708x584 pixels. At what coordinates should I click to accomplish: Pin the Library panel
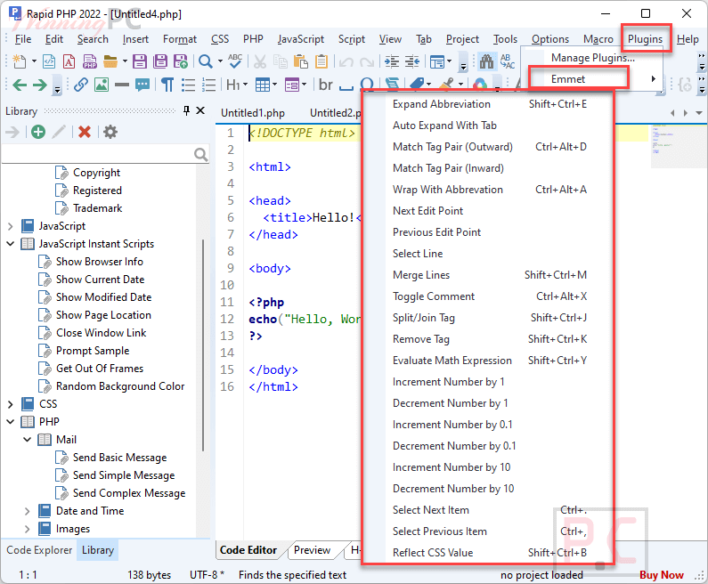[186, 110]
